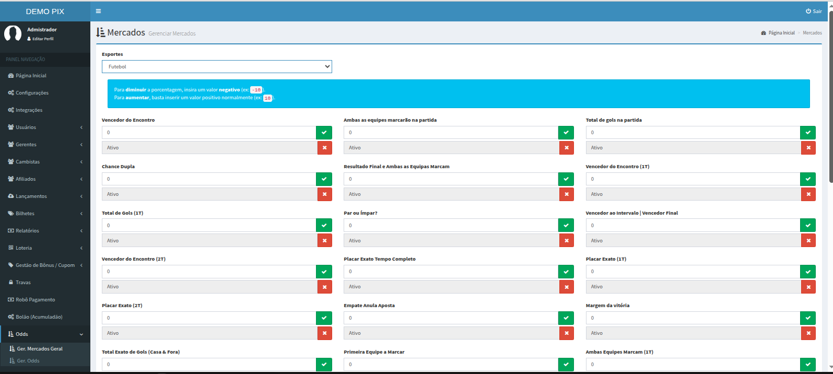The height and width of the screenshot is (374, 833).
Task: Click the Total de Gols (1T) percentage field
Action: tap(209, 226)
